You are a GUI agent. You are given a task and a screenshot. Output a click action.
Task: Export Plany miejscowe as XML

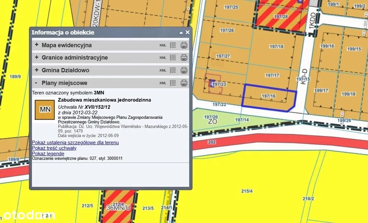click(x=163, y=83)
